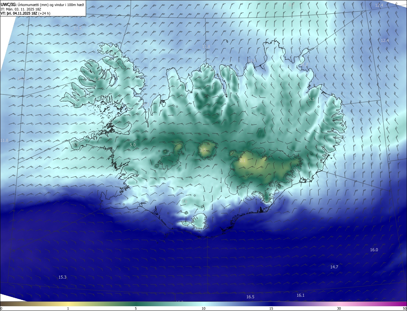Click the '15' tick on the color scale
The height and width of the screenshot is (311, 407).
click(x=271, y=308)
